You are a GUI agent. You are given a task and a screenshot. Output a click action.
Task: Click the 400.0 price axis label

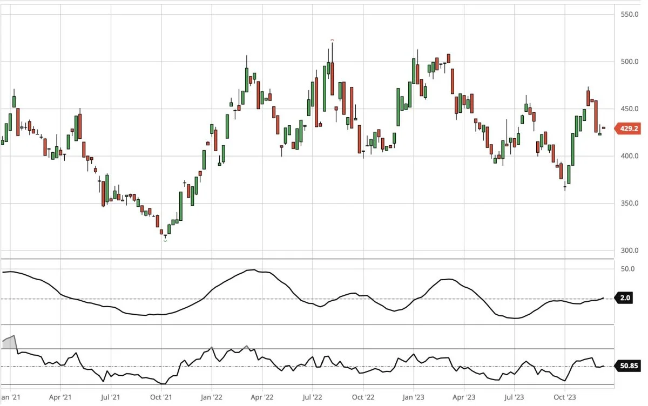(629, 156)
